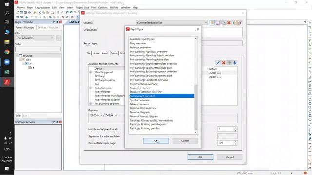Click the Value input field
This screenshot has height=175, width=312.
click(x=38, y=49)
